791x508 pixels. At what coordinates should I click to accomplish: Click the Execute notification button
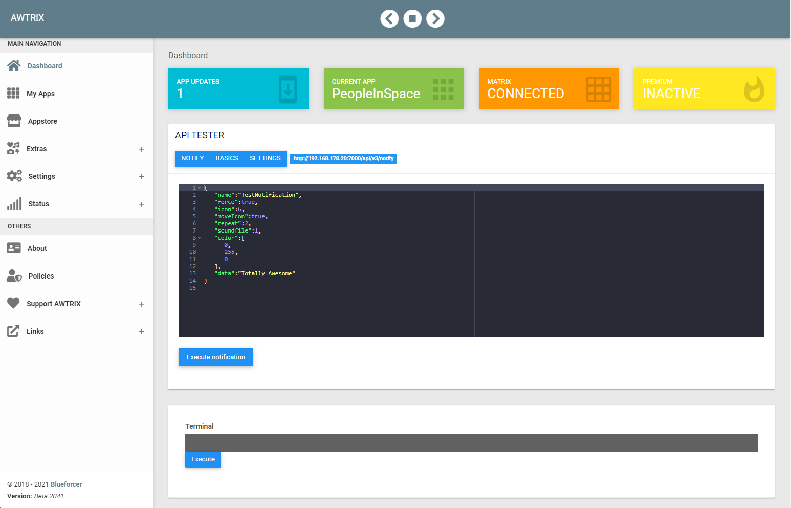tap(216, 357)
